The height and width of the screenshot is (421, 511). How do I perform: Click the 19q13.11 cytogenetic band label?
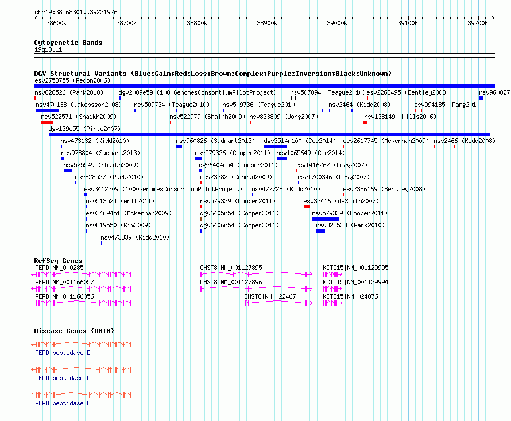[x=48, y=49]
